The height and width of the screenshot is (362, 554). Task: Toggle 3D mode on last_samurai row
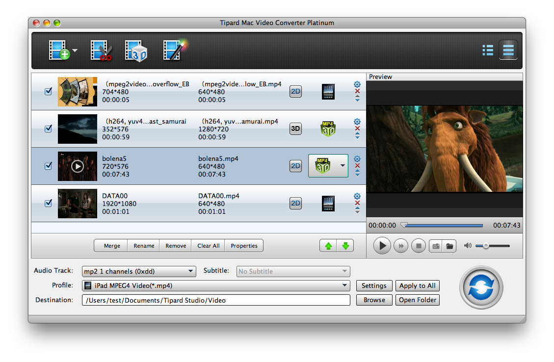(x=295, y=129)
